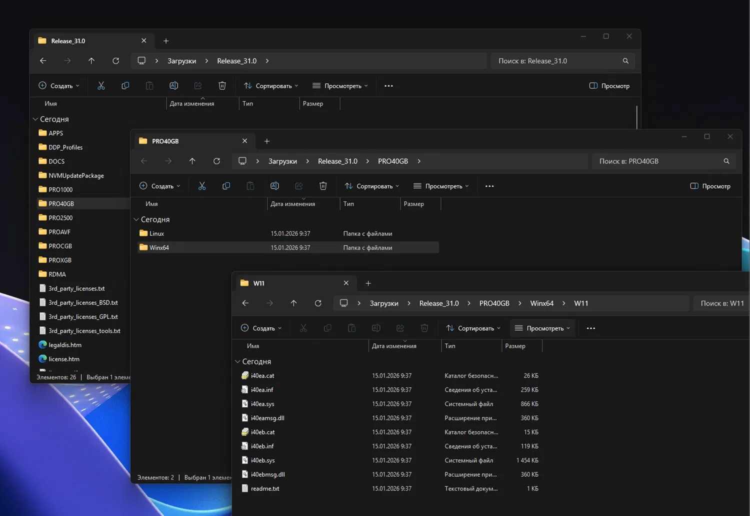Open the Sort dropdown in W11 window
Image resolution: width=750 pixels, height=516 pixels.
473,328
